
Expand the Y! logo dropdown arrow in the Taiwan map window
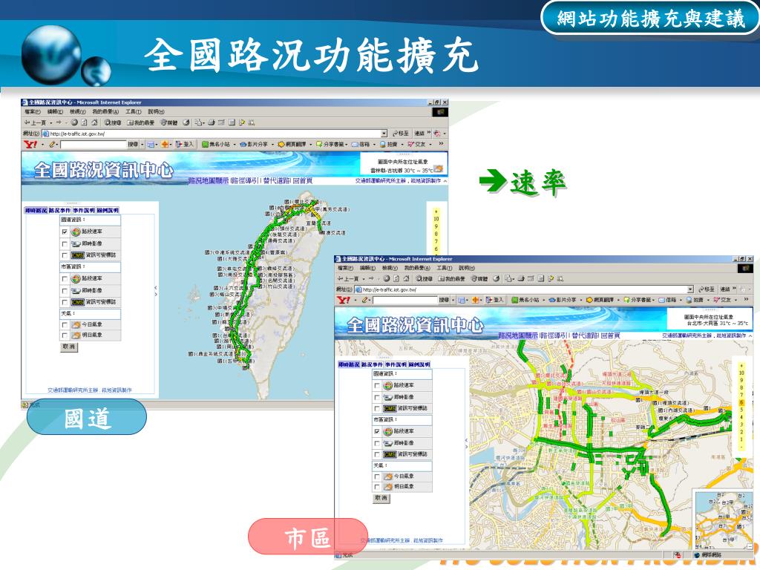(42, 145)
